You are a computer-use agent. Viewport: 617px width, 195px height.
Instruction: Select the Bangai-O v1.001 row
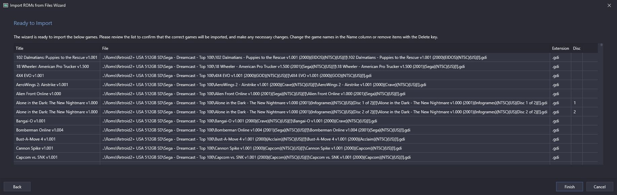click(306, 121)
